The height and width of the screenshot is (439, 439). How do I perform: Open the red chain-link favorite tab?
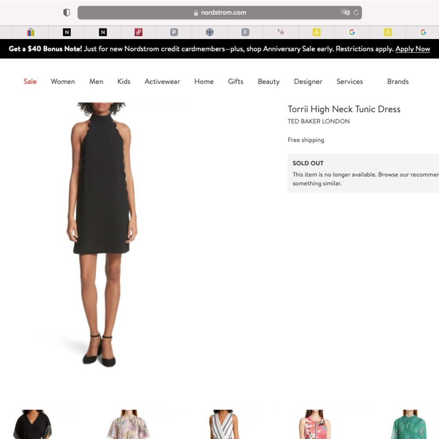click(x=138, y=32)
